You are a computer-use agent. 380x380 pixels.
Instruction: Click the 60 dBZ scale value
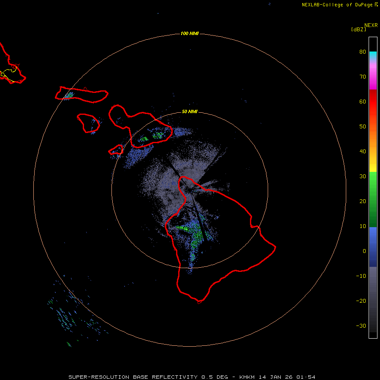363,101
